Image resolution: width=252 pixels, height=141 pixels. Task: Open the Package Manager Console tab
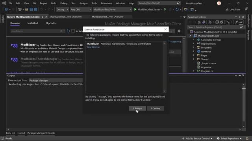[x=41, y=133]
